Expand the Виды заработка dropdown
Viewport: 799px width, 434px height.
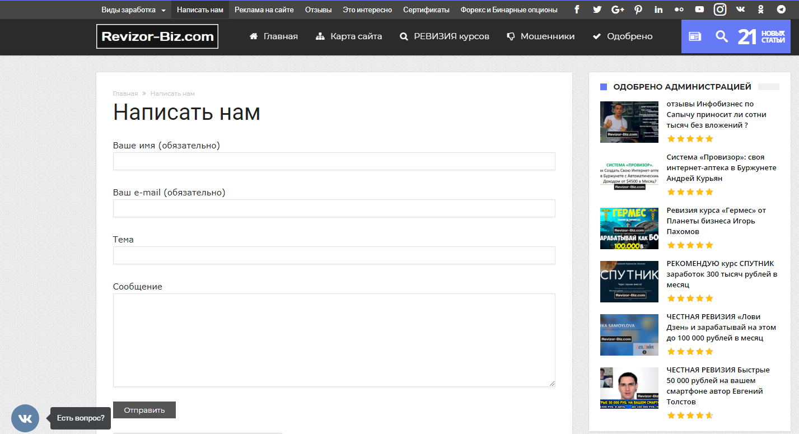tap(133, 10)
